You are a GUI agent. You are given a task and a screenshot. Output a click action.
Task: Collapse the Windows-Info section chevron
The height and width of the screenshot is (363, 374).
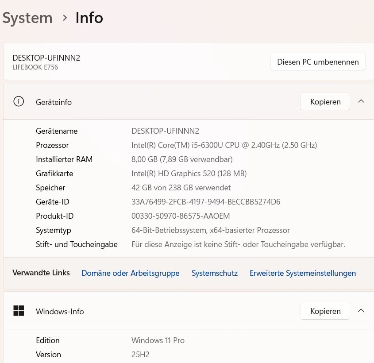tap(361, 310)
